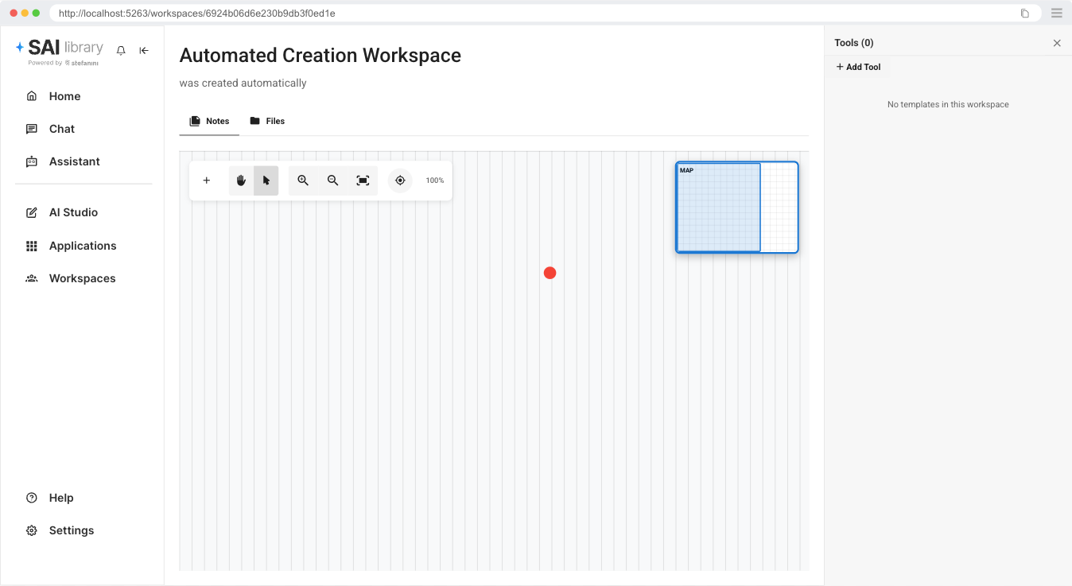Open the Applications page
This screenshot has width=1072, height=586.
[x=83, y=246]
